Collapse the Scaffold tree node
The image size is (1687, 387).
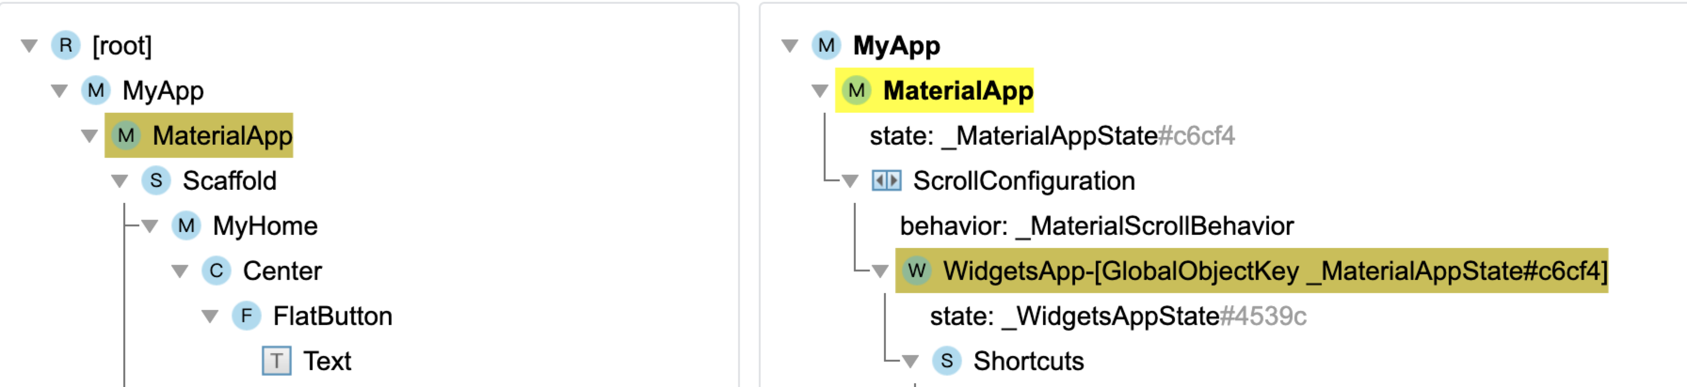120,181
